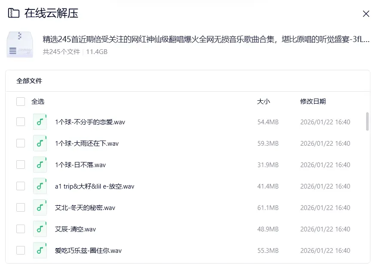Enable the 全选 select-all checkbox
The image size is (376, 264).
(x=20, y=101)
